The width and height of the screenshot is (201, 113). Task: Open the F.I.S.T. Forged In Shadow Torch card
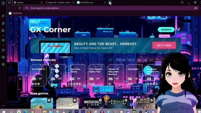(x=96, y=75)
